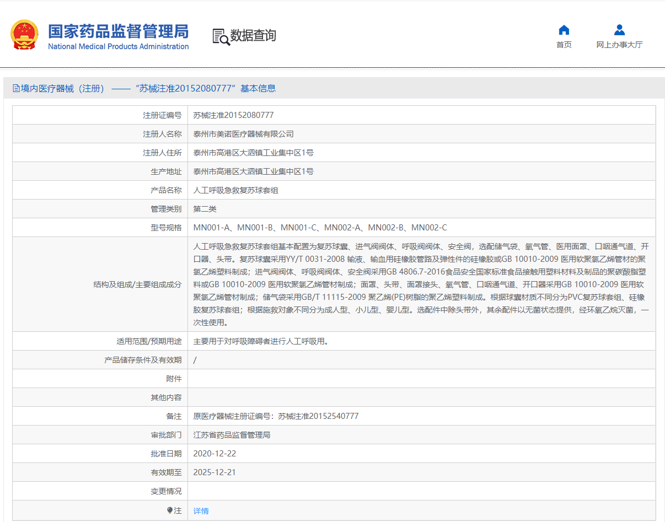Click the 备注 label
This screenshot has height=522, width=665.
pyautogui.click(x=174, y=416)
